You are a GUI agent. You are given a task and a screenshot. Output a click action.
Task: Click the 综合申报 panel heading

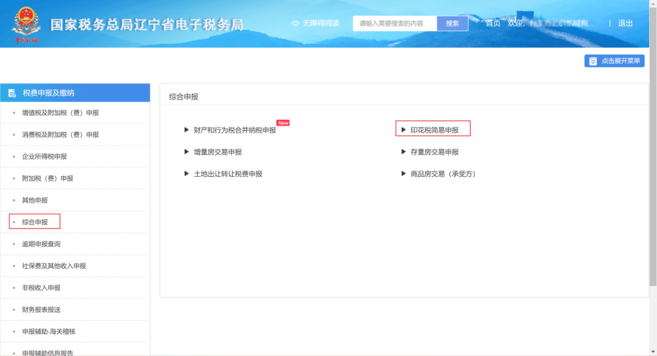[x=184, y=97]
